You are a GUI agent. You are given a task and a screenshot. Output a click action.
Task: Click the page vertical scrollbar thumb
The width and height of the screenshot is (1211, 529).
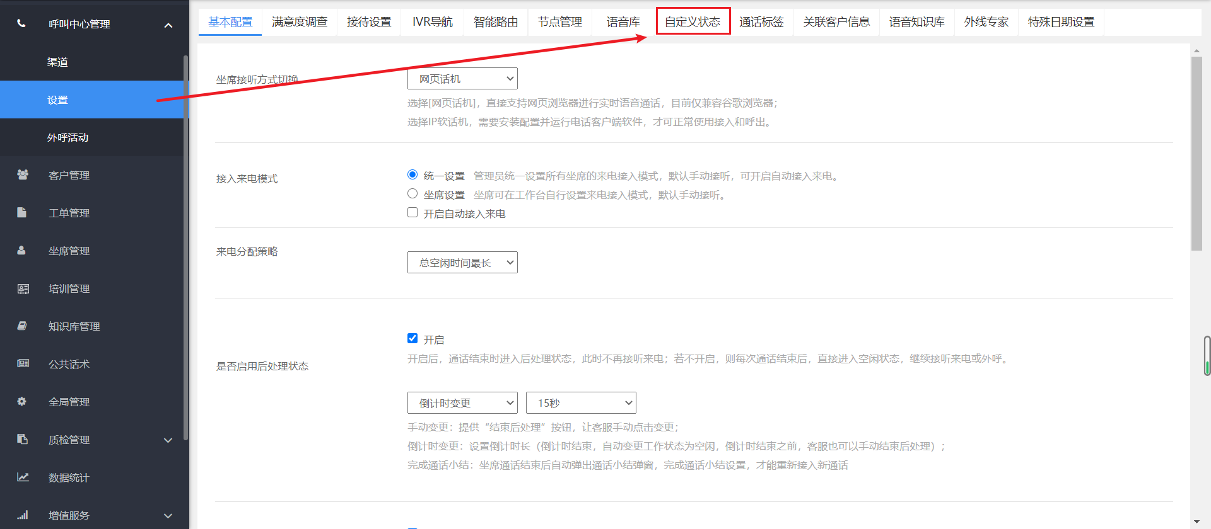coord(1196,154)
